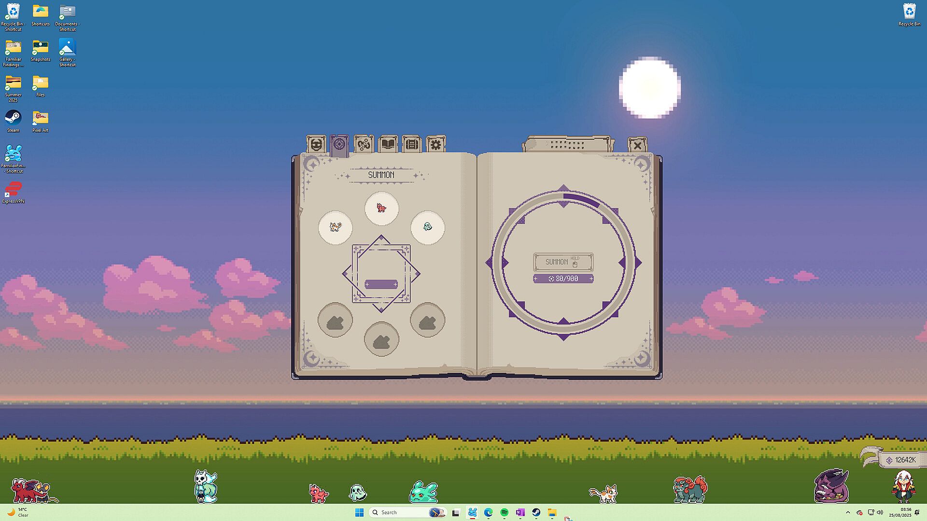Click the dotted paper label above book

pos(567,144)
